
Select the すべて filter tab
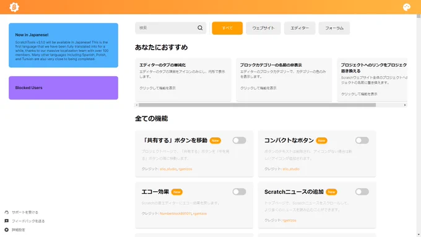(x=227, y=28)
